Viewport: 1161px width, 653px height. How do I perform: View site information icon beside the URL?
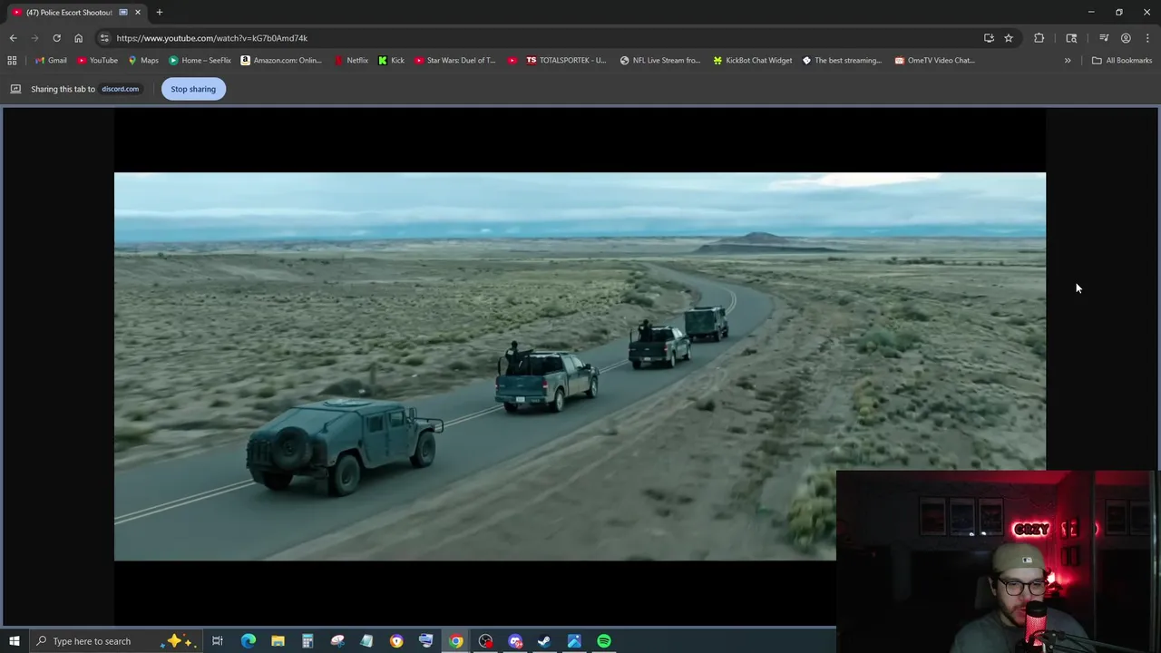[104, 38]
